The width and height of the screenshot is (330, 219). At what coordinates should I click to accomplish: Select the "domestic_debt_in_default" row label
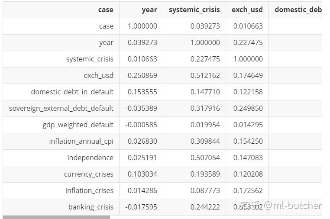point(72,92)
